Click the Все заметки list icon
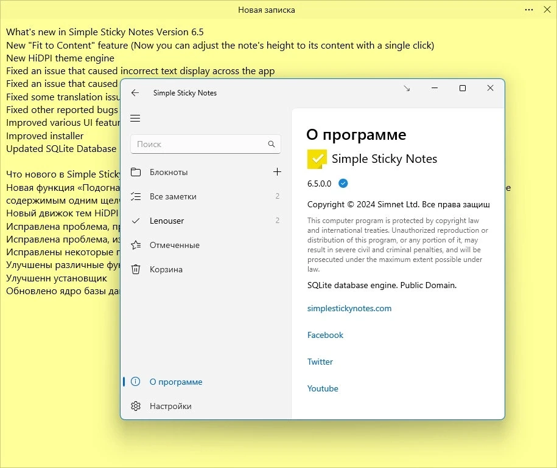Viewport: 557px width, 468px height. 136,196
